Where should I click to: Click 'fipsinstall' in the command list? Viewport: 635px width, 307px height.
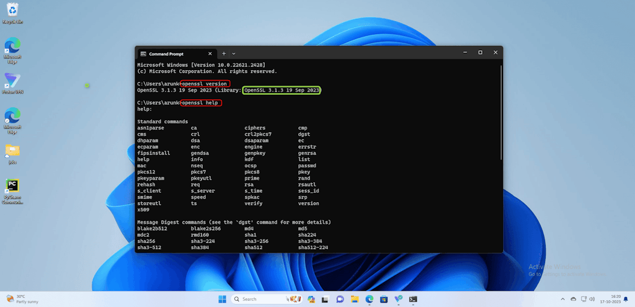pyautogui.click(x=154, y=153)
